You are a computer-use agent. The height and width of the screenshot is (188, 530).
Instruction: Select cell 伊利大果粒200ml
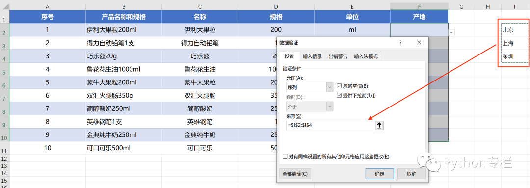(124, 30)
